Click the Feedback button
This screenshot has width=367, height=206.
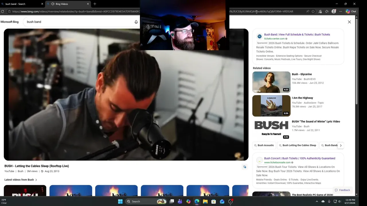(x=342, y=190)
